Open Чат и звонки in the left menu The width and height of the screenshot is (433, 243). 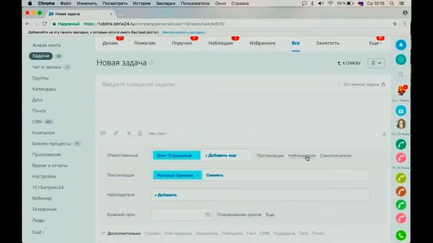(47, 67)
